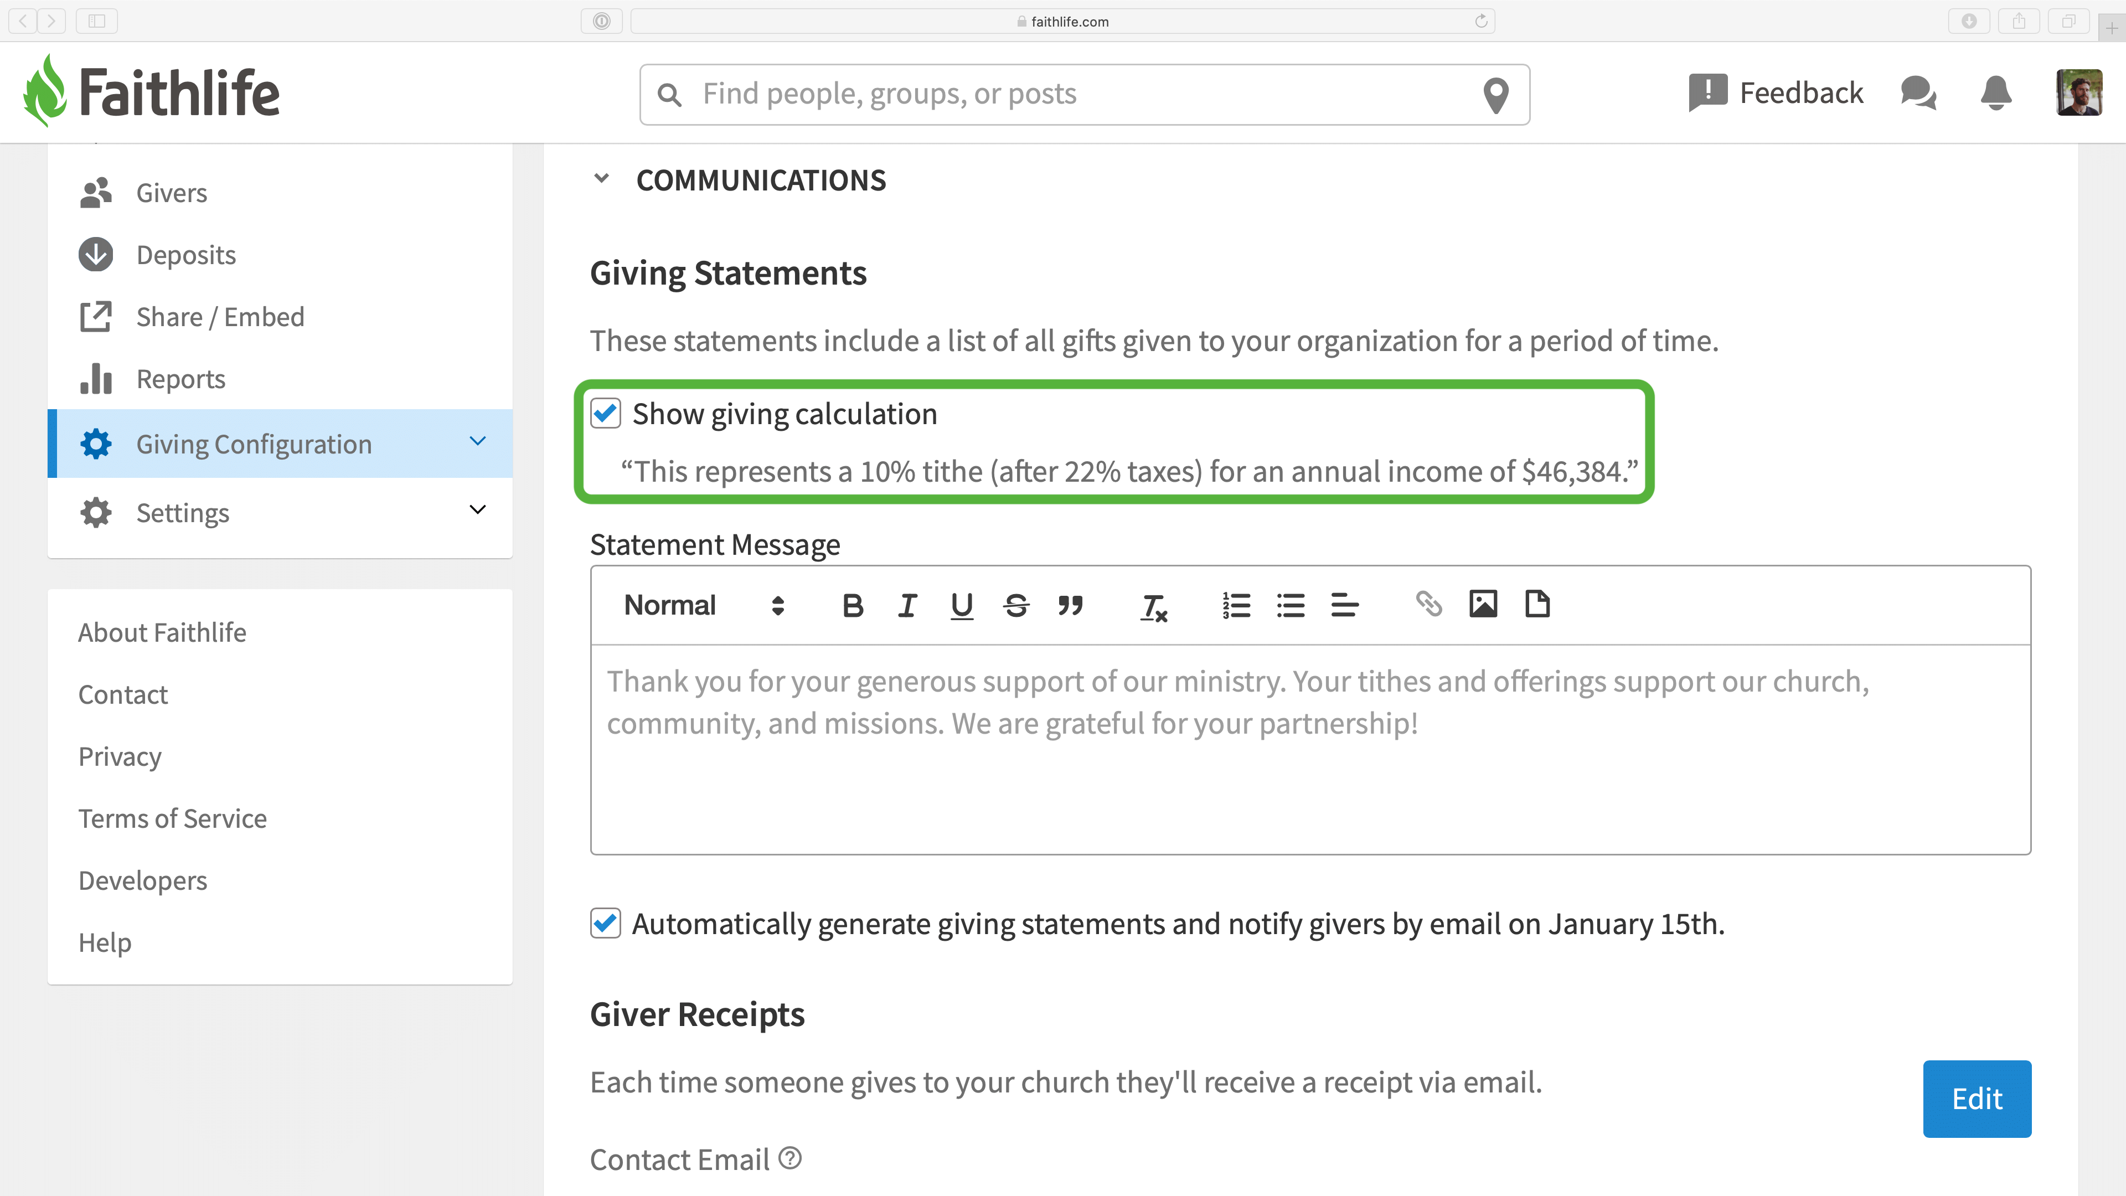This screenshot has height=1196, width=2126.
Task: Click into the Statement Message text area
Action: click(x=1310, y=750)
